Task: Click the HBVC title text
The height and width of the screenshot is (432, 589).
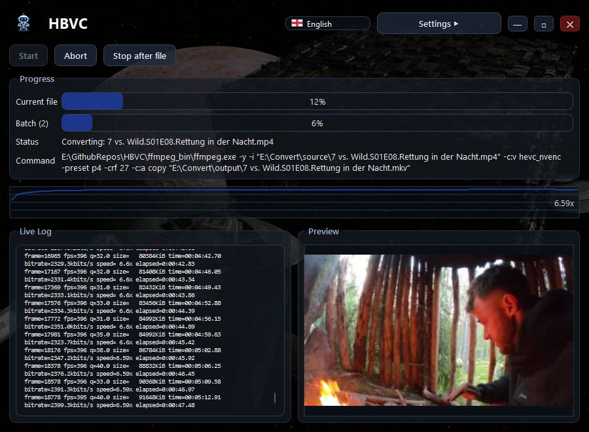Action: click(68, 24)
